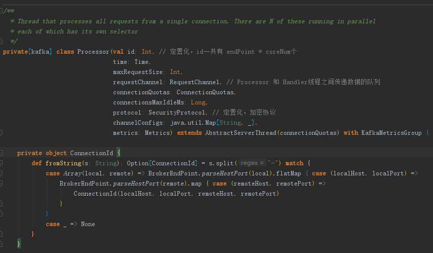Fold the class body at the metrics line
Image resolution: width=433 pixels, height=253 pixels.
point(2,133)
